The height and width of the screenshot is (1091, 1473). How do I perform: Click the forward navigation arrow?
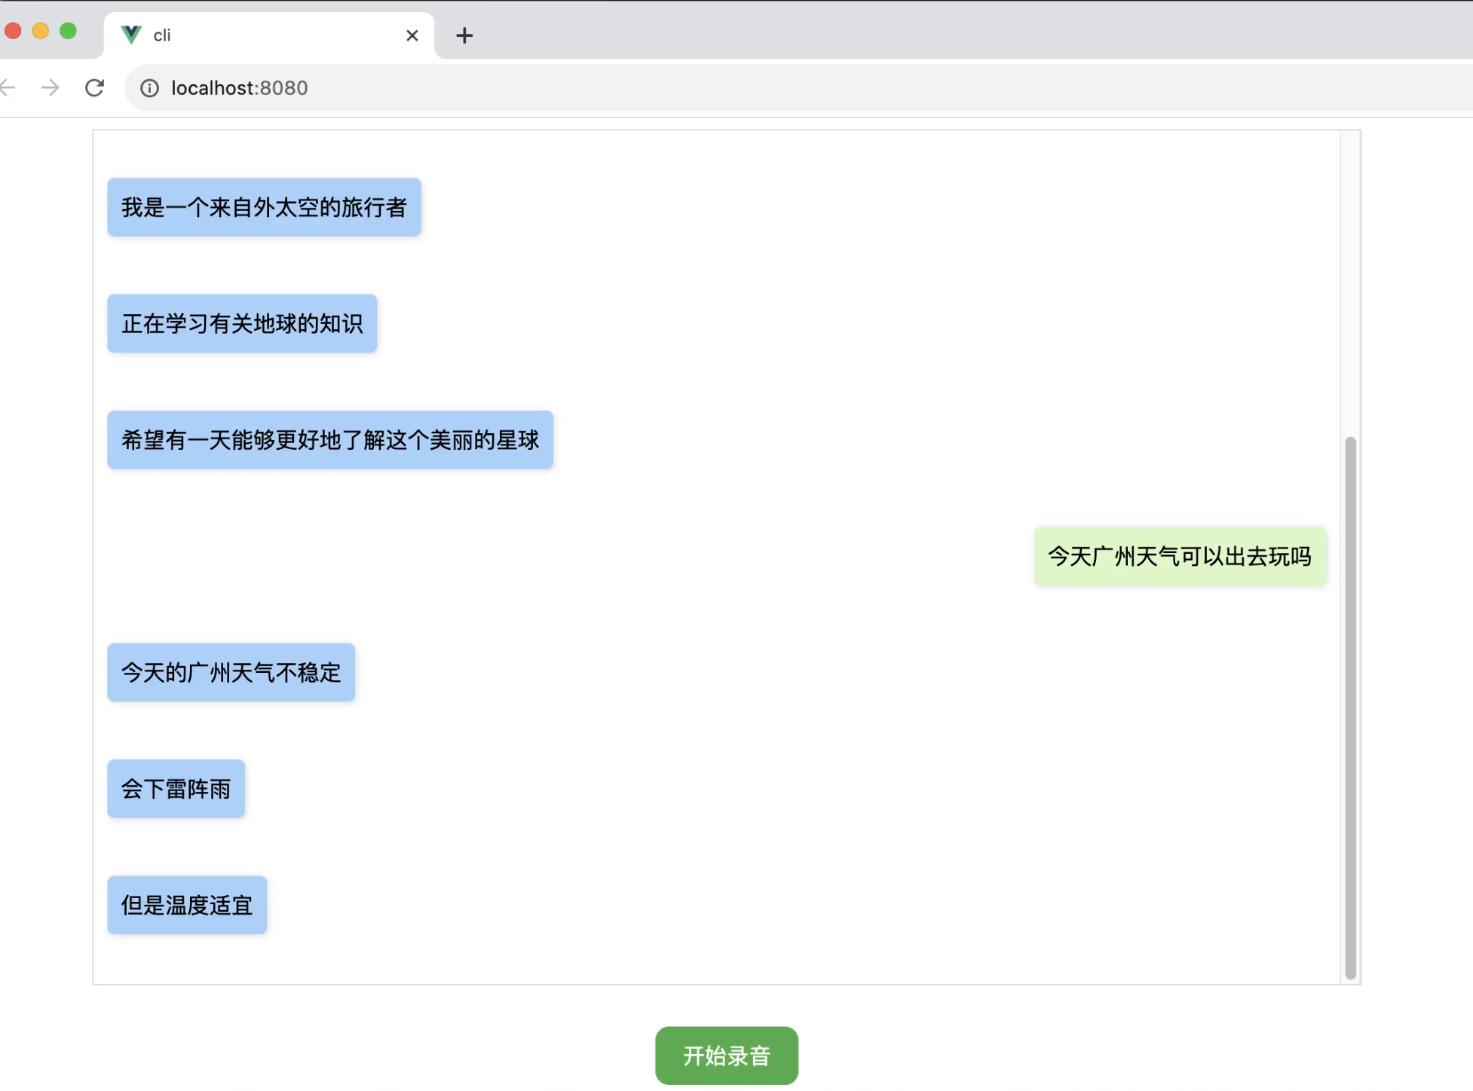click(50, 88)
